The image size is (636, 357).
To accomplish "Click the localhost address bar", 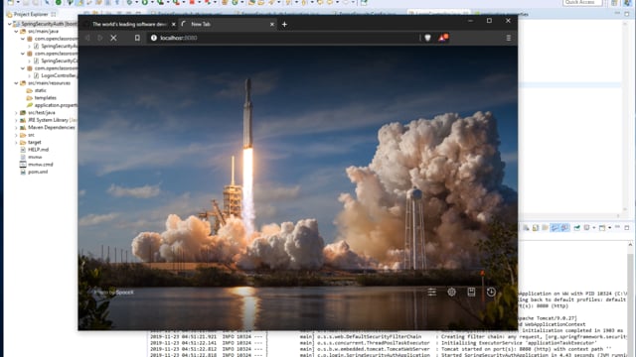I will click(x=284, y=38).
